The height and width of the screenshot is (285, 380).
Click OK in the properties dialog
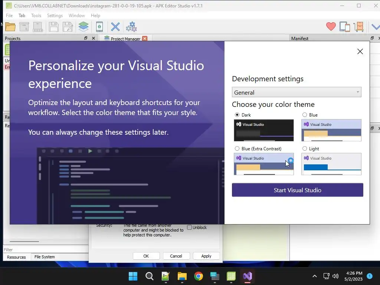(146, 256)
